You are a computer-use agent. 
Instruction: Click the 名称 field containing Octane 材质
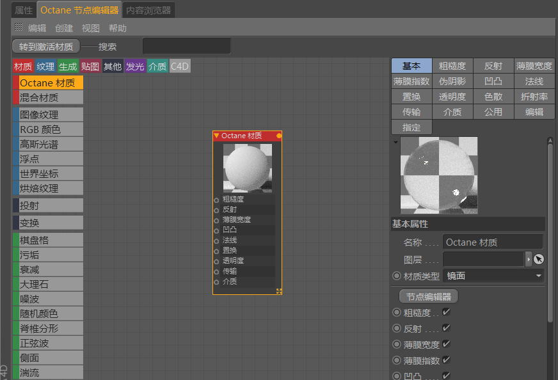coord(493,242)
